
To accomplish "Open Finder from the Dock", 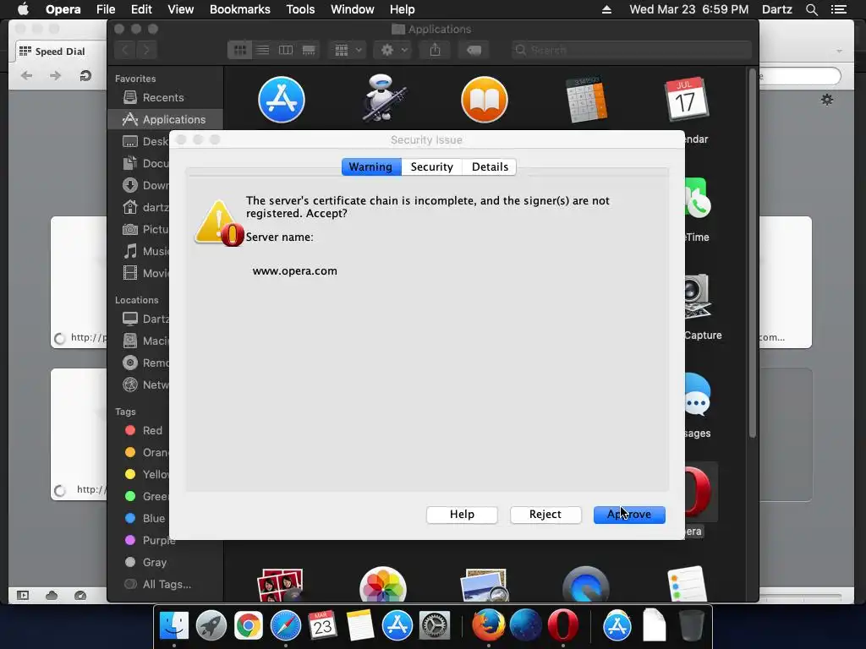I will click(174, 626).
